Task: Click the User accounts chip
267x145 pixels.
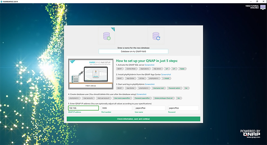Action: click(x=88, y=98)
